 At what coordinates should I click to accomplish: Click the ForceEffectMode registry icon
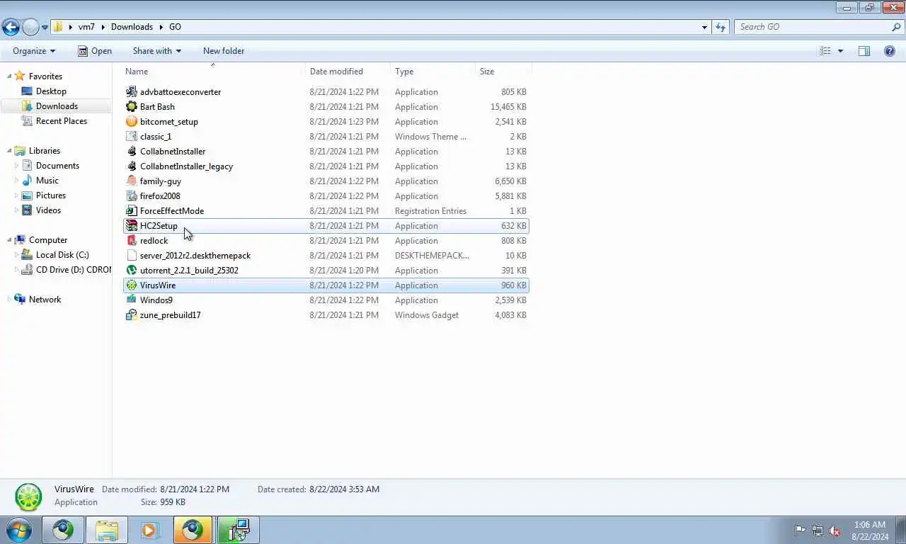pos(131,211)
